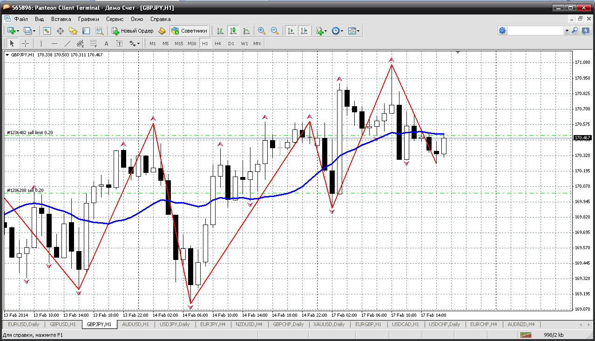Toggle the Market Watch window icon
The height and width of the screenshot is (341, 595).
pyautogui.click(x=47, y=31)
